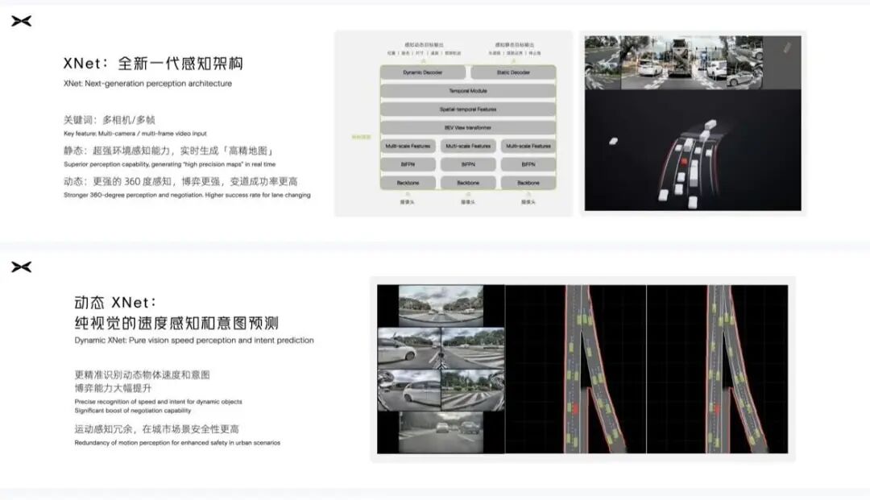Open the middle bird's-eye lane map with forked road
The height and width of the screenshot is (500, 870).
pyautogui.click(x=576, y=370)
